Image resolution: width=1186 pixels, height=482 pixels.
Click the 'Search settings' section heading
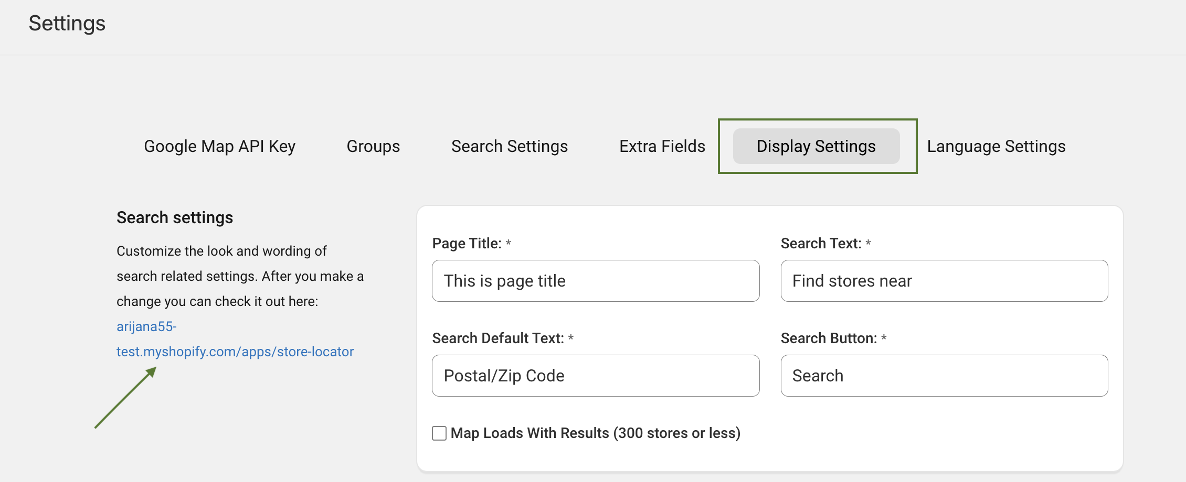(175, 217)
